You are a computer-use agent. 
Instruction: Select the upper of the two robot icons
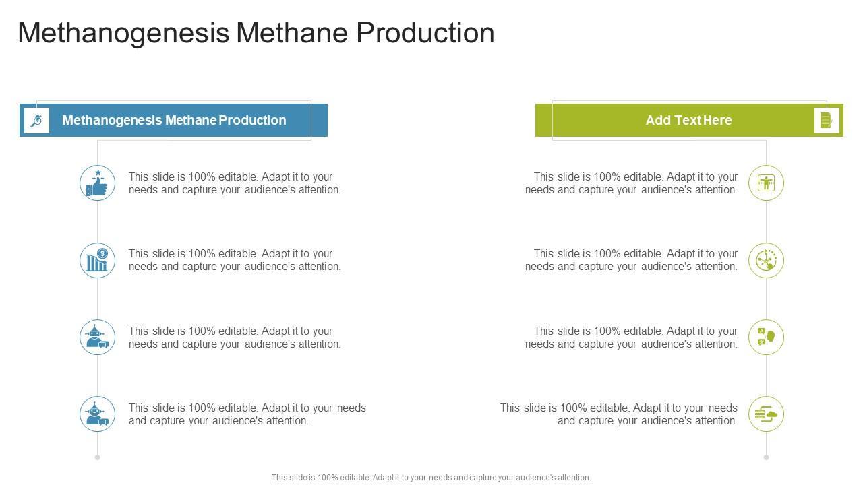coord(98,337)
